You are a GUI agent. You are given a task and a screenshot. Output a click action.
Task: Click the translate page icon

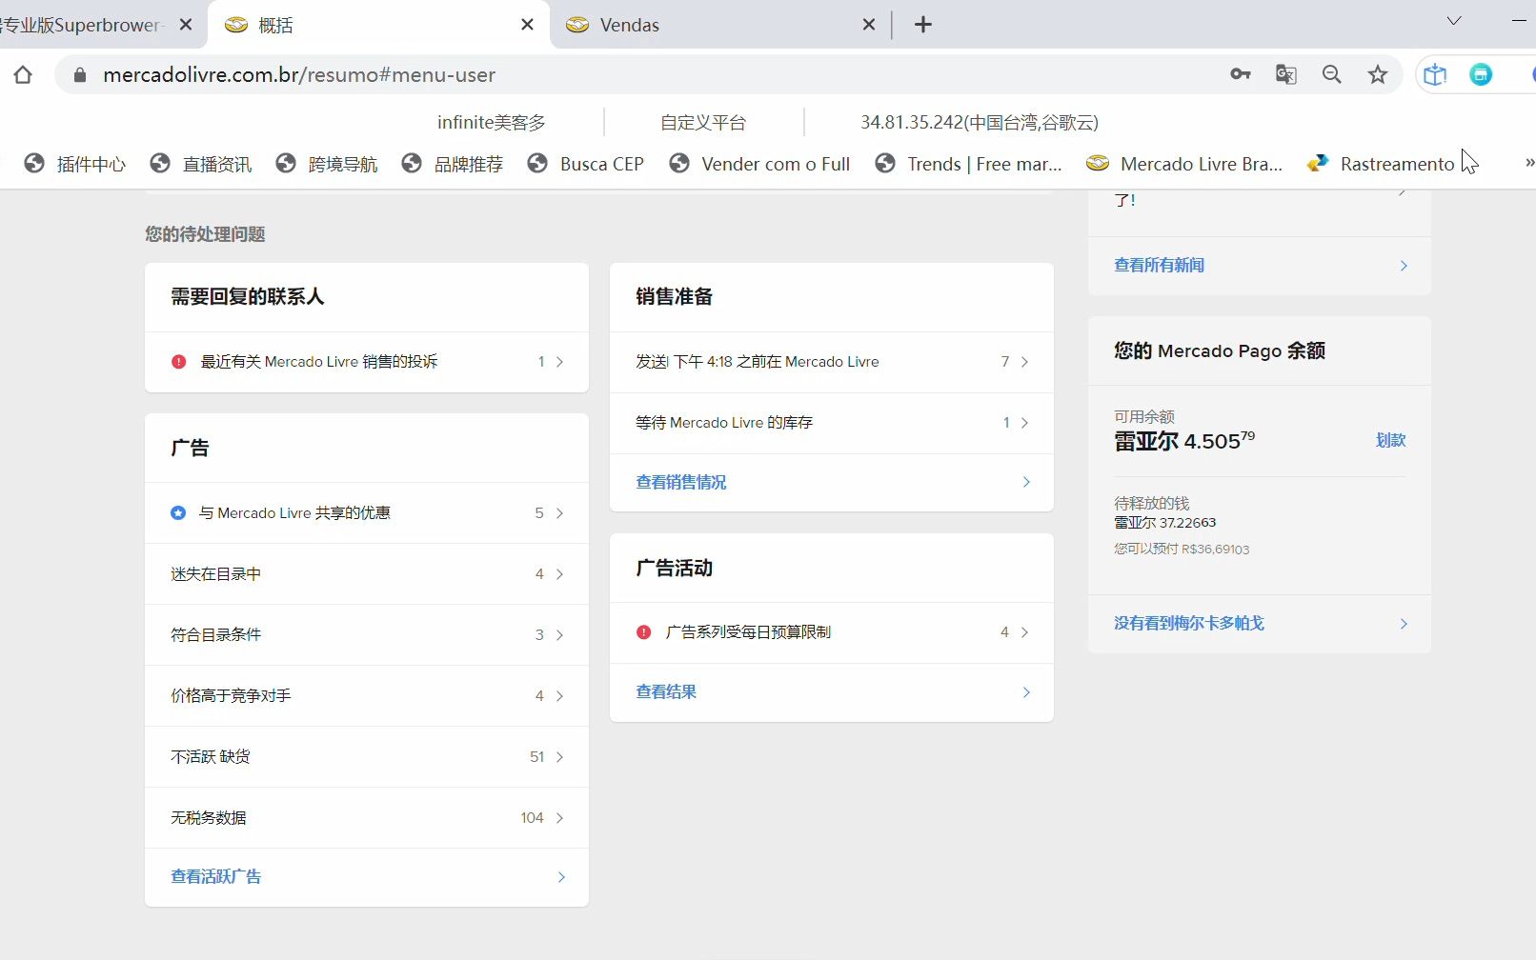point(1285,74)
